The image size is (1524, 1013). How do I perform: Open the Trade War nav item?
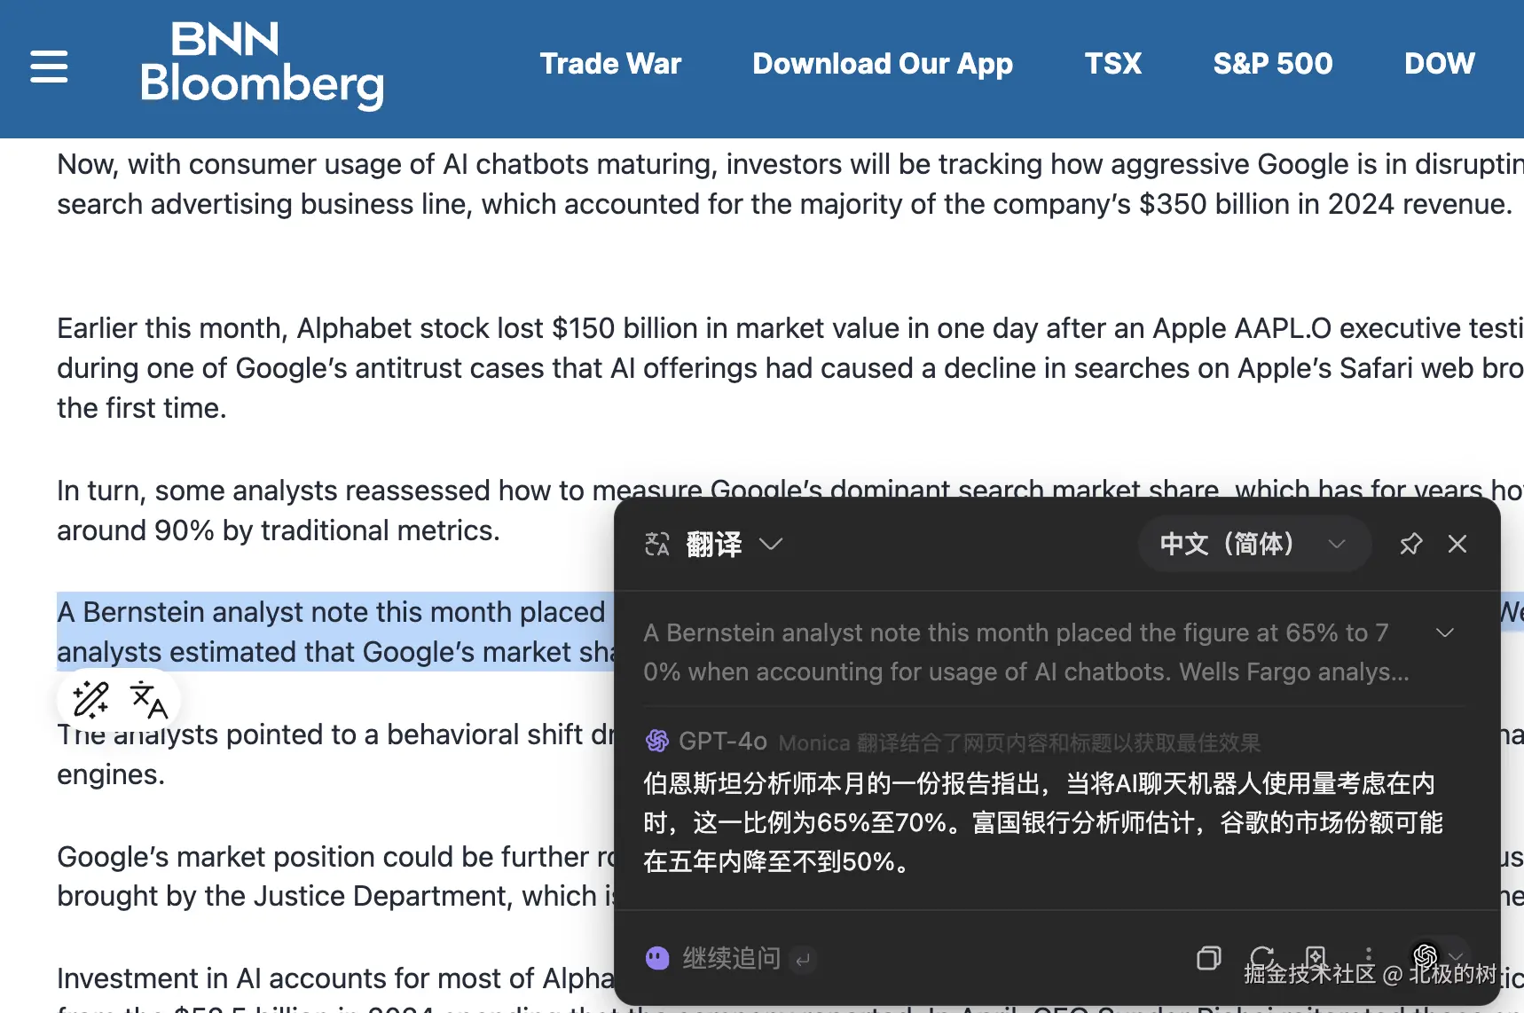click(x=610, y=64)
